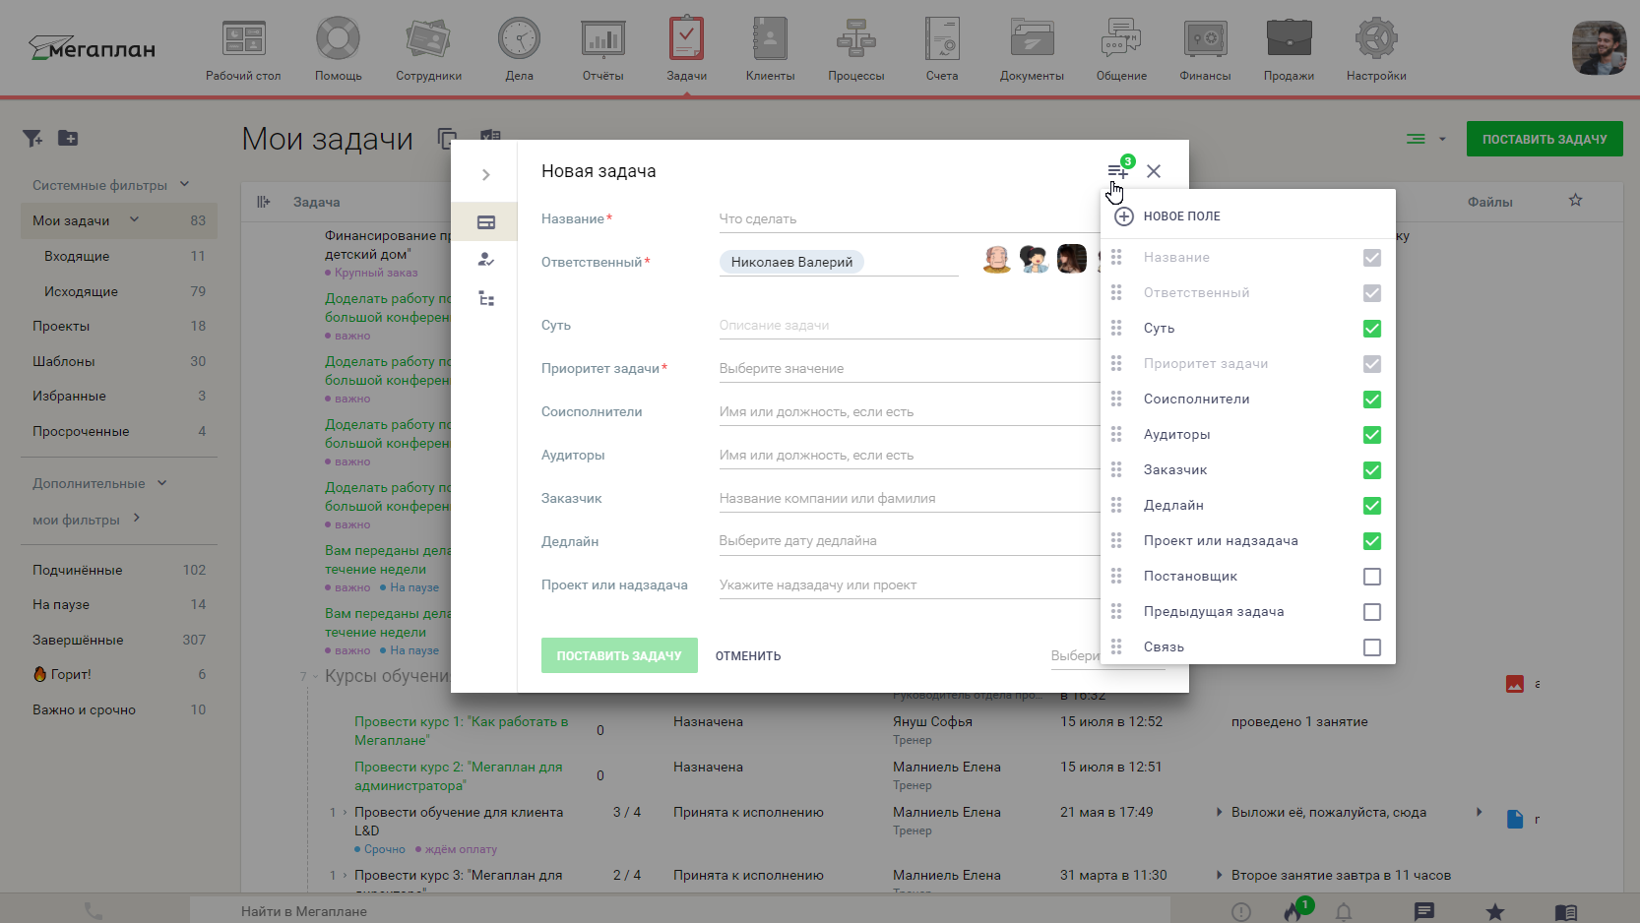Open the Задачи section

686,49
